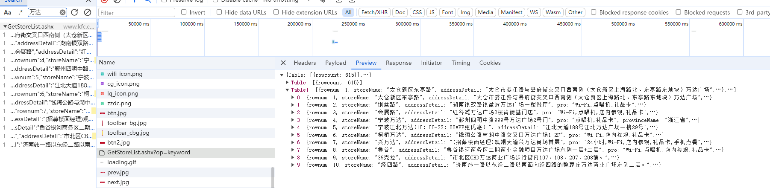Select the wifi_icon.png request
The height and width of the screenshot is (188, 770).
(x=125, y=74)
